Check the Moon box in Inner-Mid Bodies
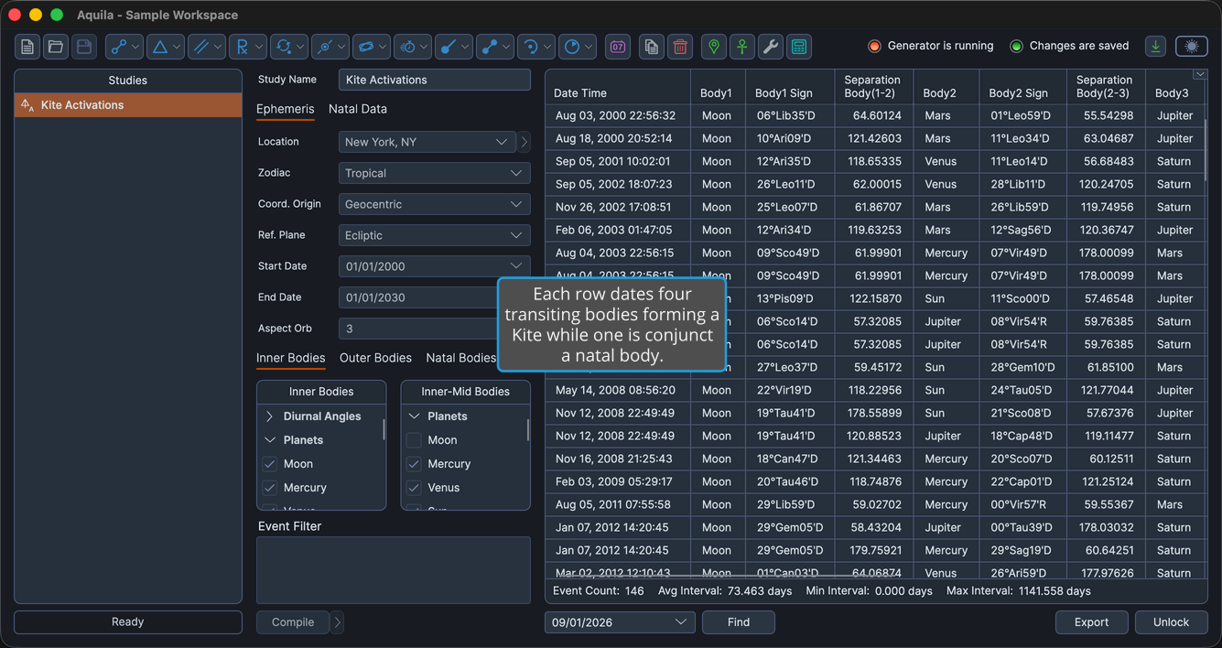This screenshot has height=648, width=1222. tap(414, 440)
